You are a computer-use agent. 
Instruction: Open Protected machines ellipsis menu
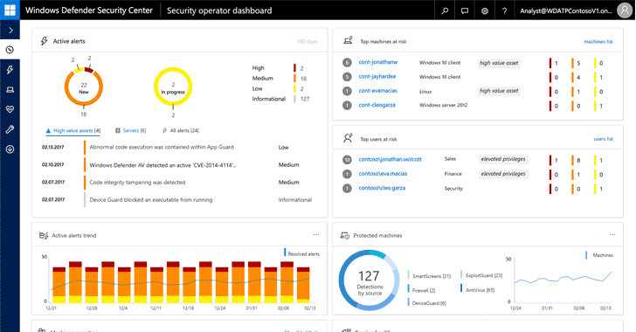[x=612, y=235]
